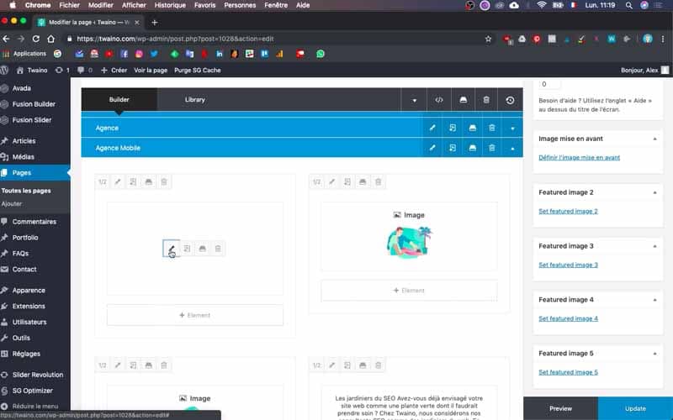
Task: Collapse the Featured image 2 panel
Action: coord(654,192)
